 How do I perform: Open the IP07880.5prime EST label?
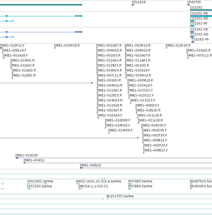[x=140, y=186]
